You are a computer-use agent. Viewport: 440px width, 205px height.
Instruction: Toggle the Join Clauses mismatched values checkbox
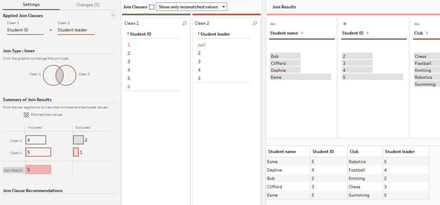(x=152, y=7)
